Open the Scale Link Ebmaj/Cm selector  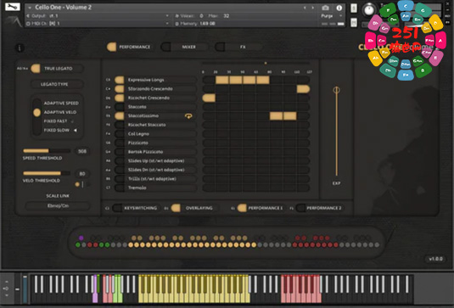click(58, 206)
